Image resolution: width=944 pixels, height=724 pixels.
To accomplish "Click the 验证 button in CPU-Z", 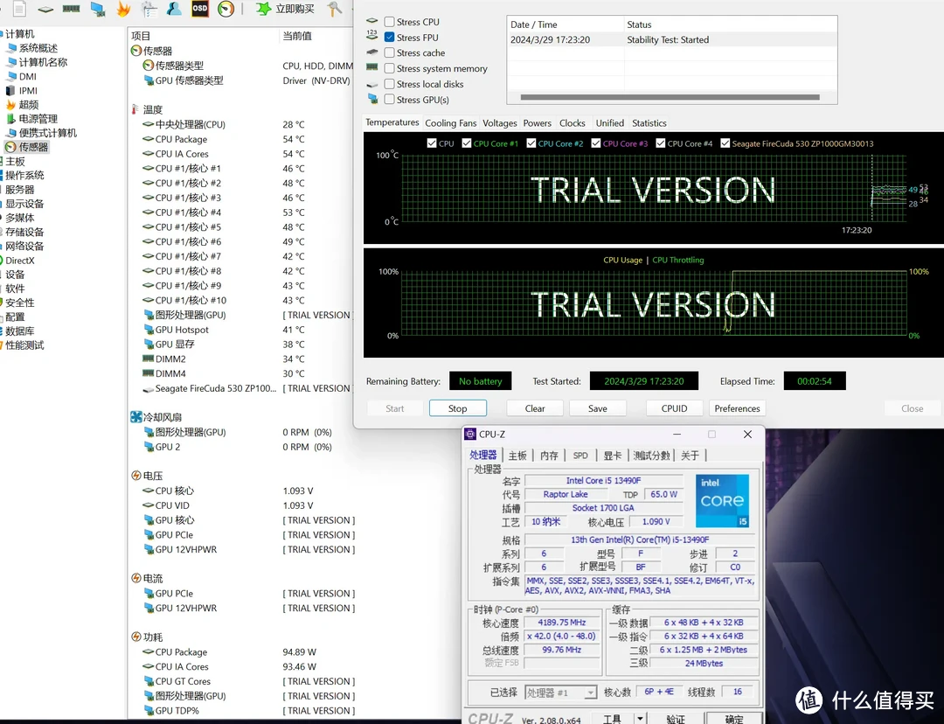I will [x=676, y=719].
